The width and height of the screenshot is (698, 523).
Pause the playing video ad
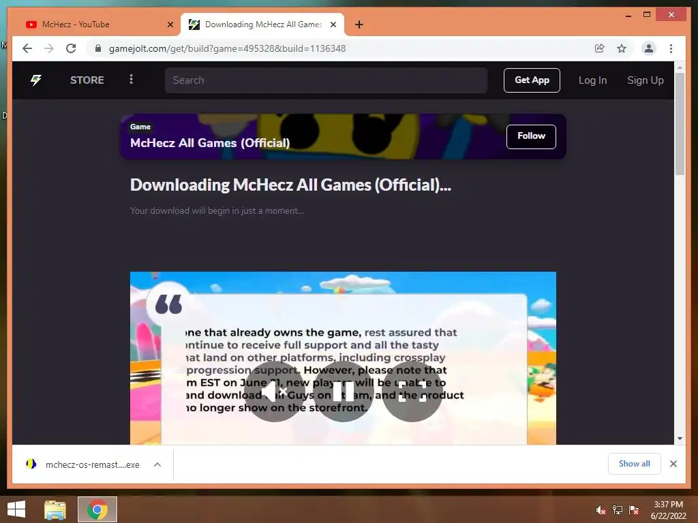coord(344,392)
